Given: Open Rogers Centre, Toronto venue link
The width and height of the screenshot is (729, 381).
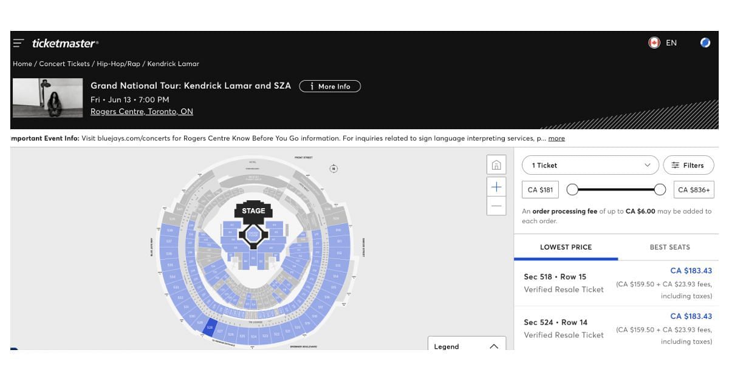Looking at the screenshot, I should pos(142,112).
